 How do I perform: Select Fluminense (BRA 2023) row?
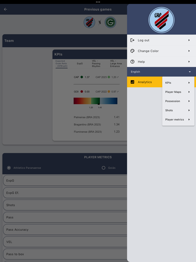97,132
